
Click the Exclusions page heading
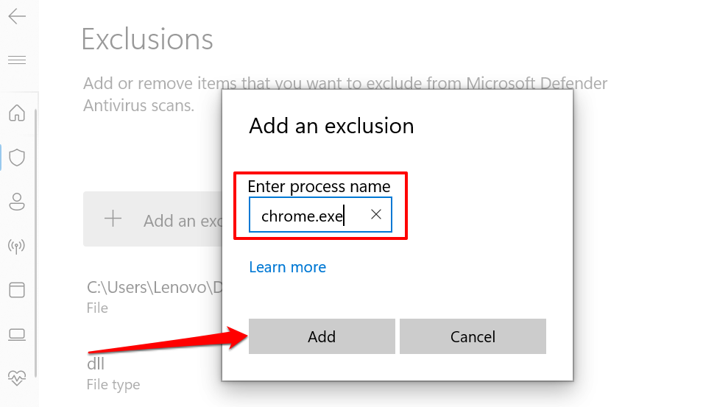[x=147, y=39]
